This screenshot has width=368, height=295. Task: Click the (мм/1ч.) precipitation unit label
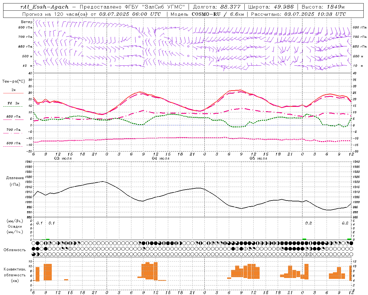tap(15, 232)
